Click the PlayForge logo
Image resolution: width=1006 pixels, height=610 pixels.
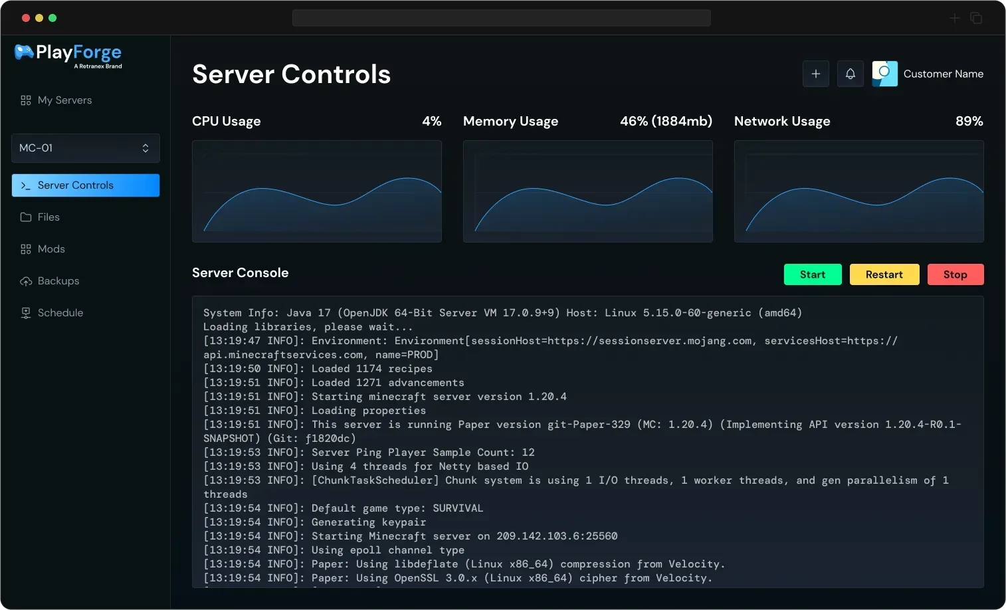tap(68, 55)
